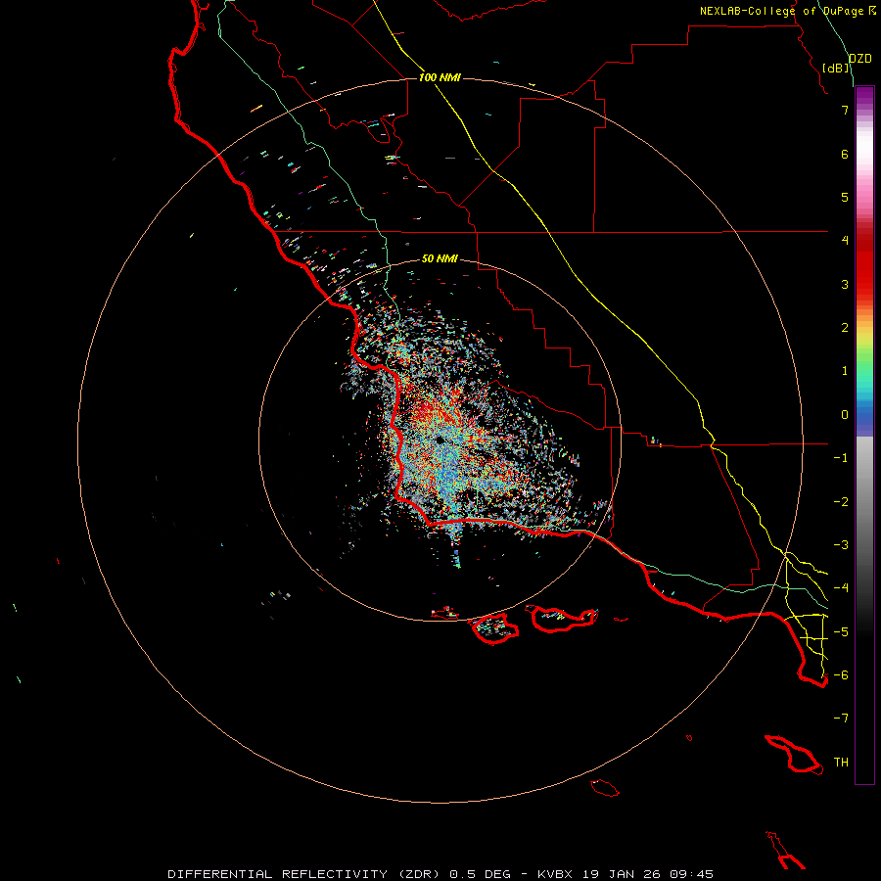The width and height of the screenshot is (881, 881).
Task: Click the Differential Reflectivity caption at the bottom
Action: (440, 874)
